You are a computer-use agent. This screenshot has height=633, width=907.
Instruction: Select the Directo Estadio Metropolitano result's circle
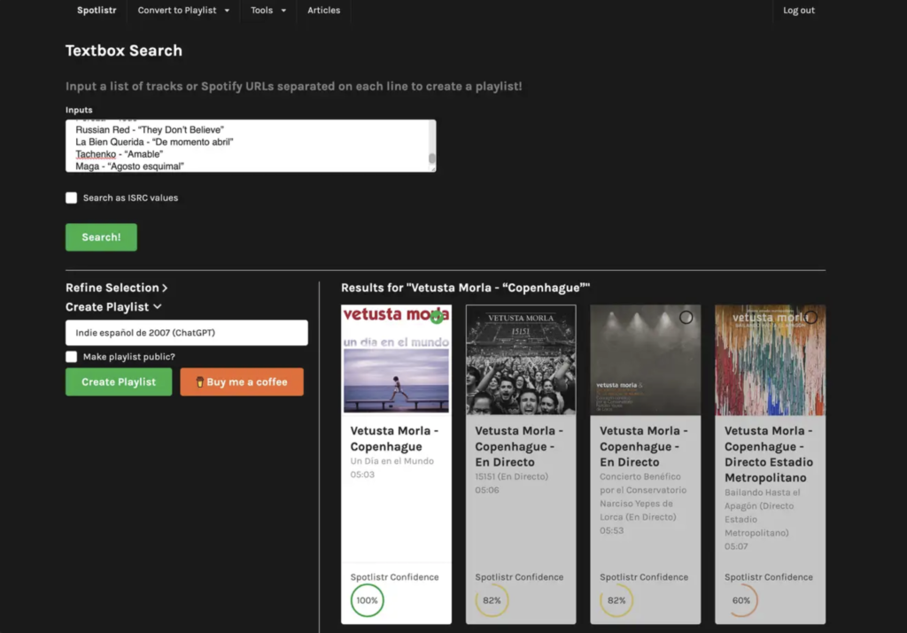[x=810, y=317]
